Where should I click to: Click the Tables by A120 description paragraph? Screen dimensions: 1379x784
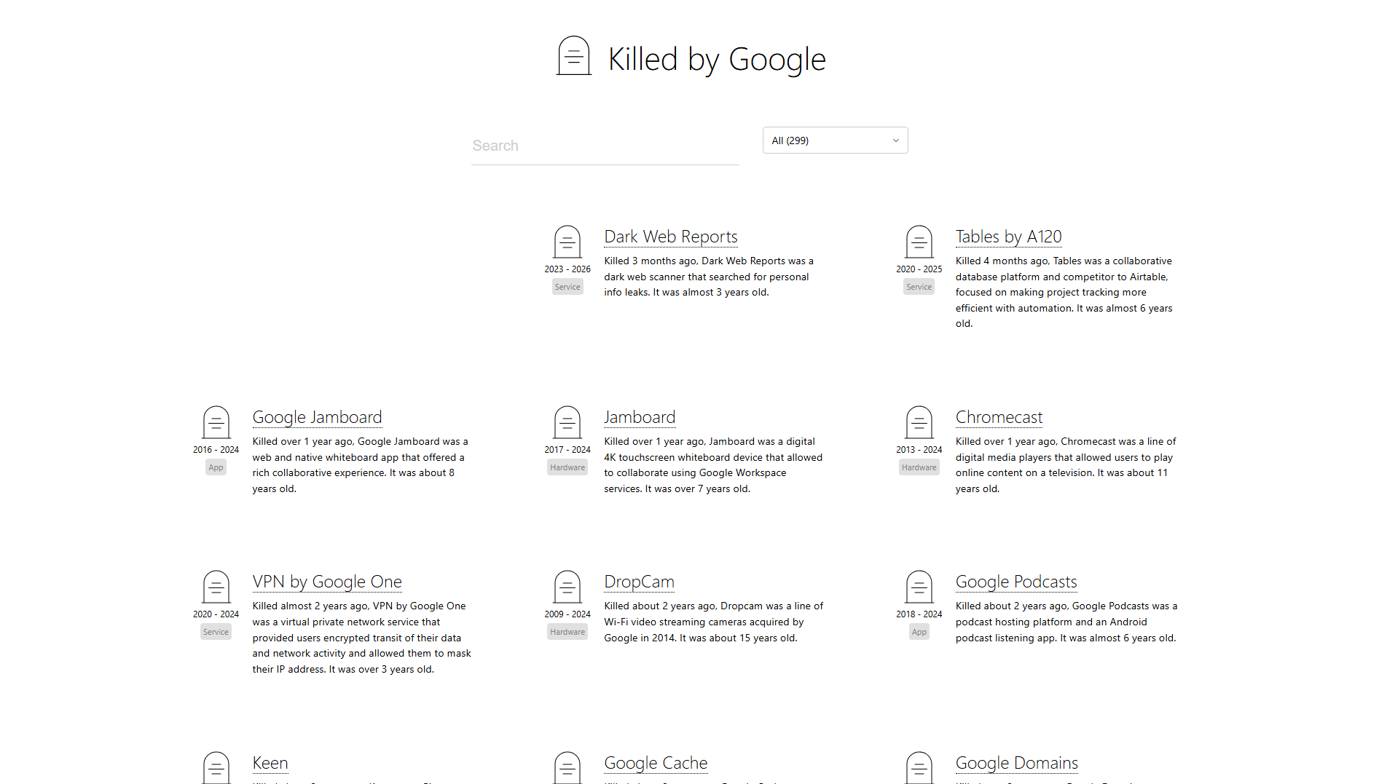[x=1064, y=292]
